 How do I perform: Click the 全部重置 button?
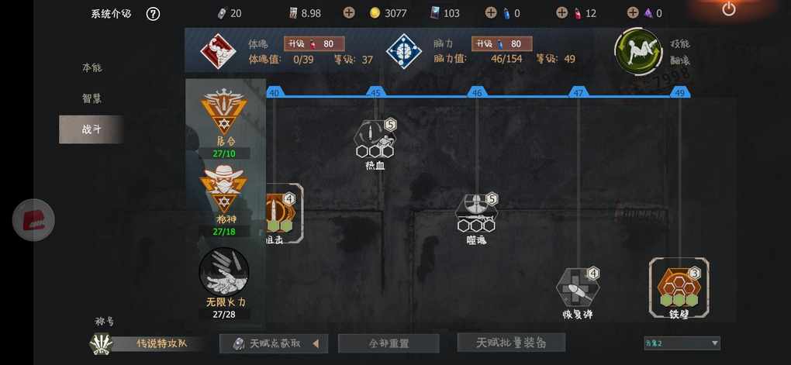pyautogui.click(x=389, y=343)
